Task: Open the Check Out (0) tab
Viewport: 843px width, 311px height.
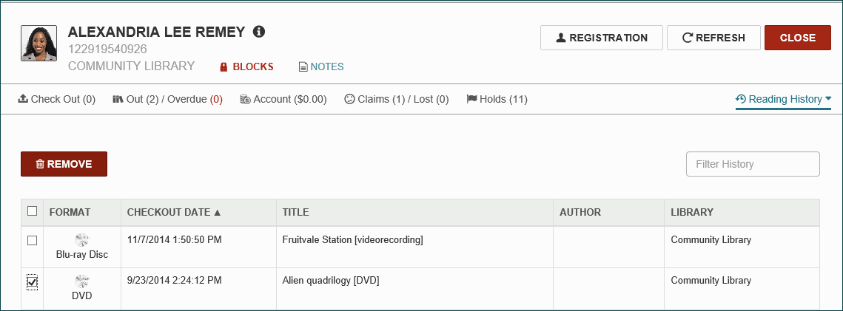Action: tap(57, 99)
